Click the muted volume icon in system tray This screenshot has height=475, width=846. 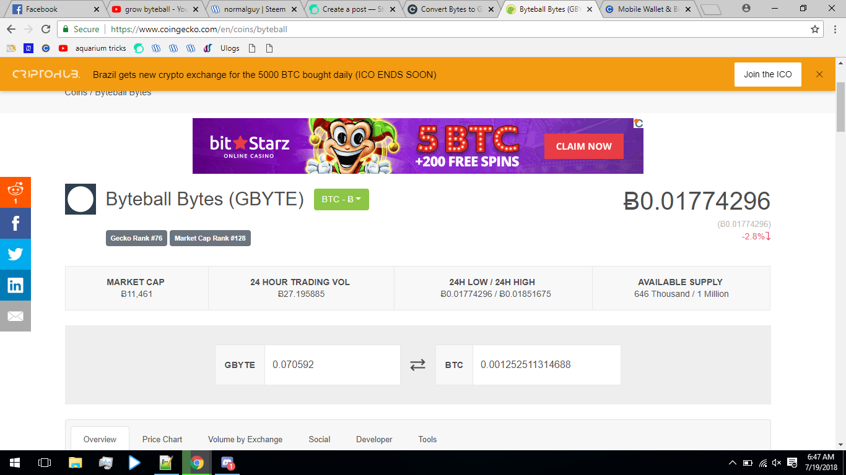point(777,462)
